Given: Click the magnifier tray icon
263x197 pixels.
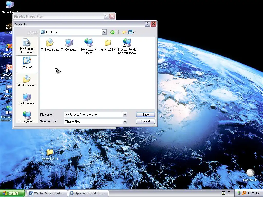Looking at the screenshot, I should pyautogui.click(x=244, y=193).
